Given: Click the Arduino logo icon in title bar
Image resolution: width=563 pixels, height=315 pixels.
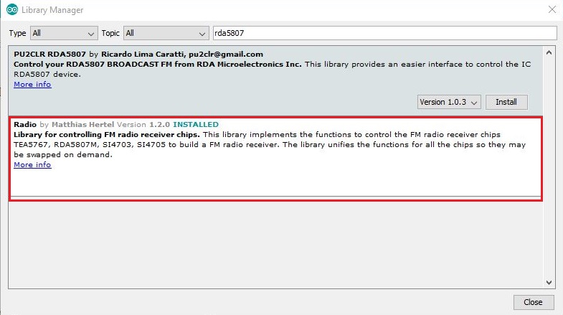Looking at the screenshot, I should [x=12, y=10].
